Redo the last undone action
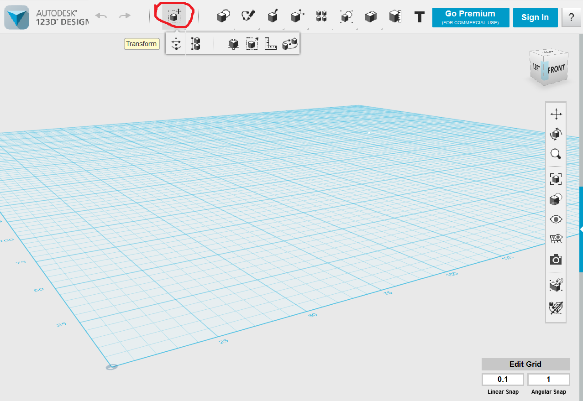583x401 pixels. tap(125, 16)
